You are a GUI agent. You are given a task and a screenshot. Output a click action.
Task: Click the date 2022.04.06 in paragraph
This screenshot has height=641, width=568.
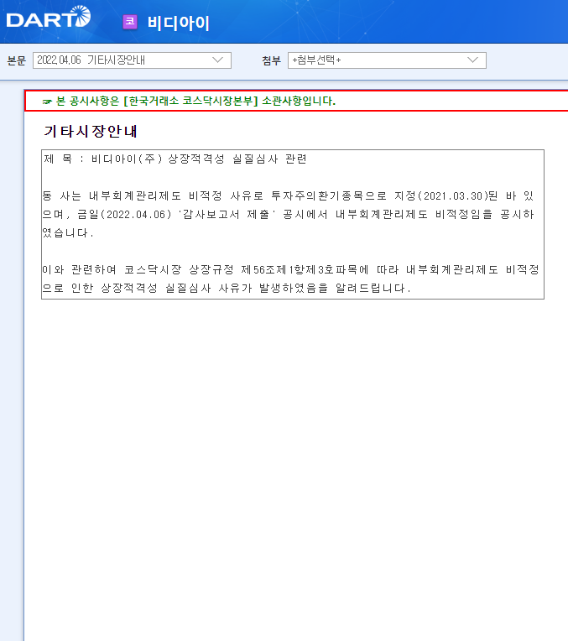136,215
